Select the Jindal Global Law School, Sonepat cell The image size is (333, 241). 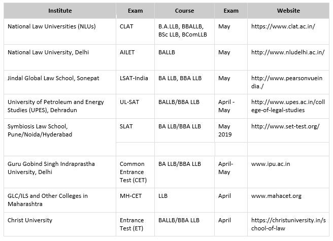click(x=53, y=79)
